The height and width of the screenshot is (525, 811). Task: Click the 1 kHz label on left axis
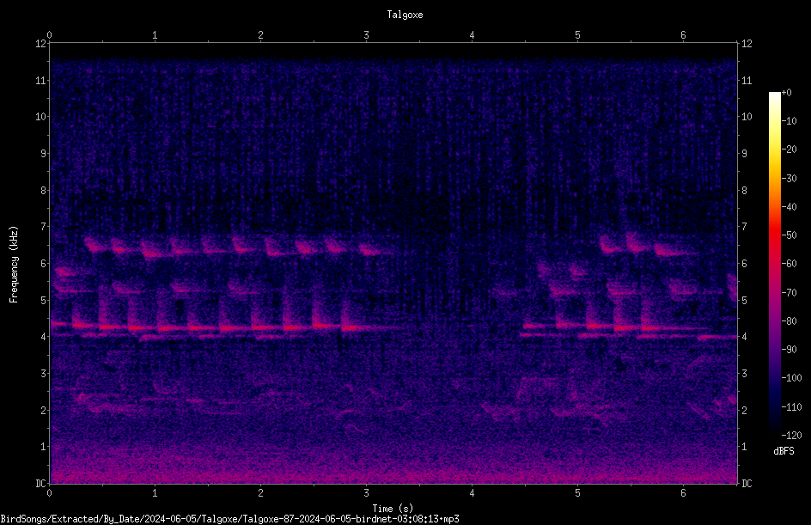click(x=44, y=447)
